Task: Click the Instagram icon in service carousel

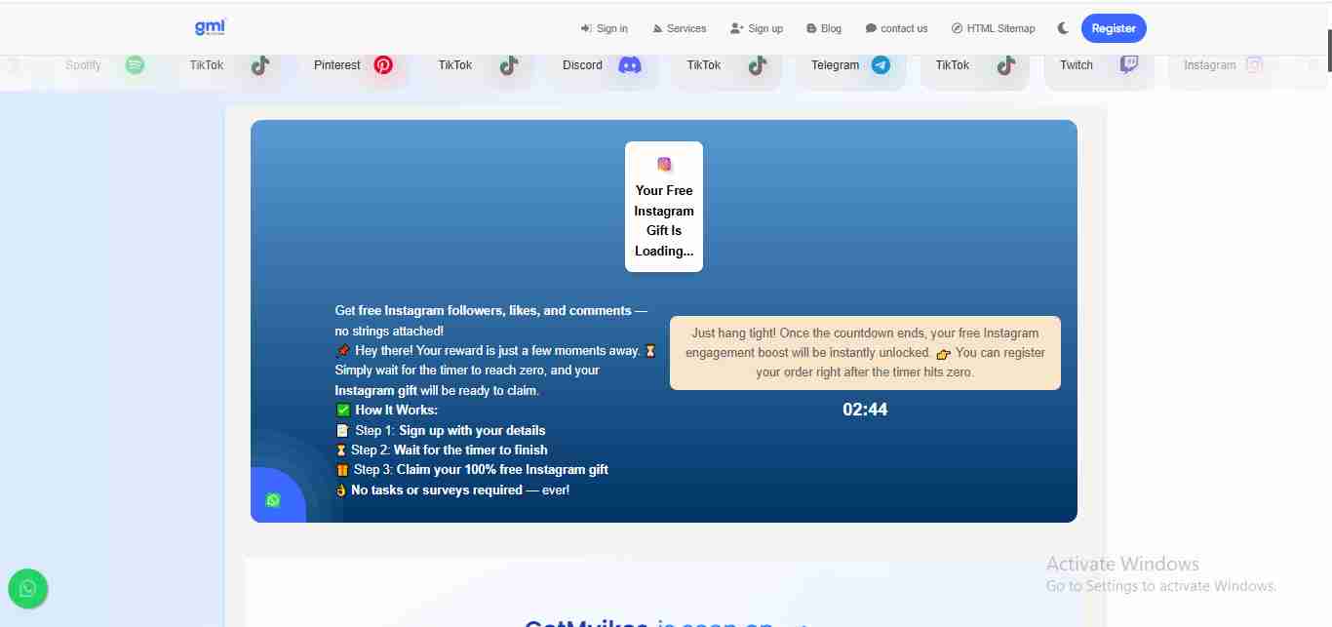Action: [1254, 65]
